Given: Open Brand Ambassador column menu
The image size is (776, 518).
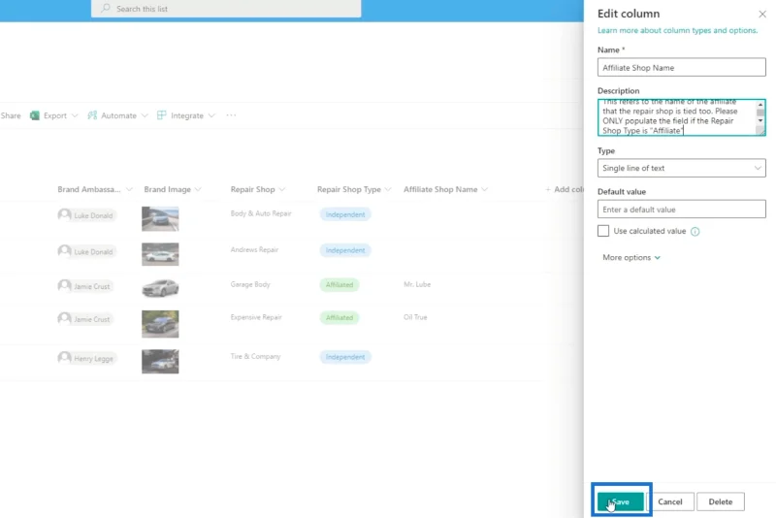Looking at the screenshot, I should tap(129, 189).
